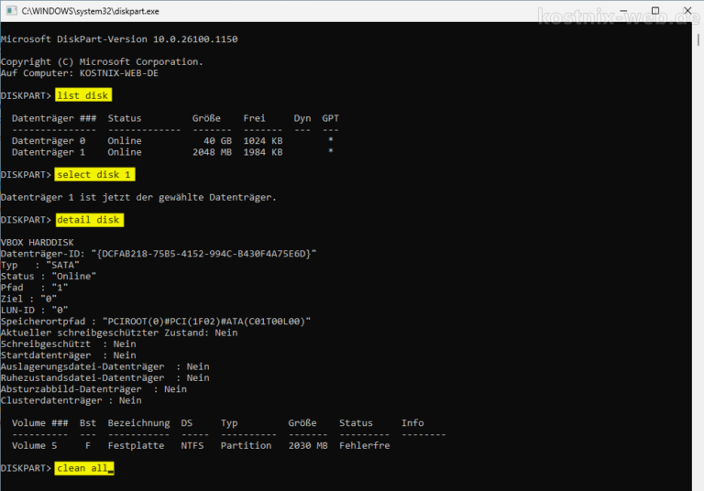
Task: Click the Speicherortpfad PCIROOT line
Action: click(x=155, y=322)
